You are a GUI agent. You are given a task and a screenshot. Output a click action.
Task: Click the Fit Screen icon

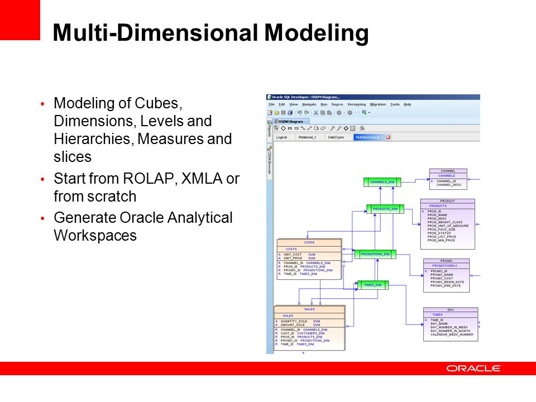[346, 128]
